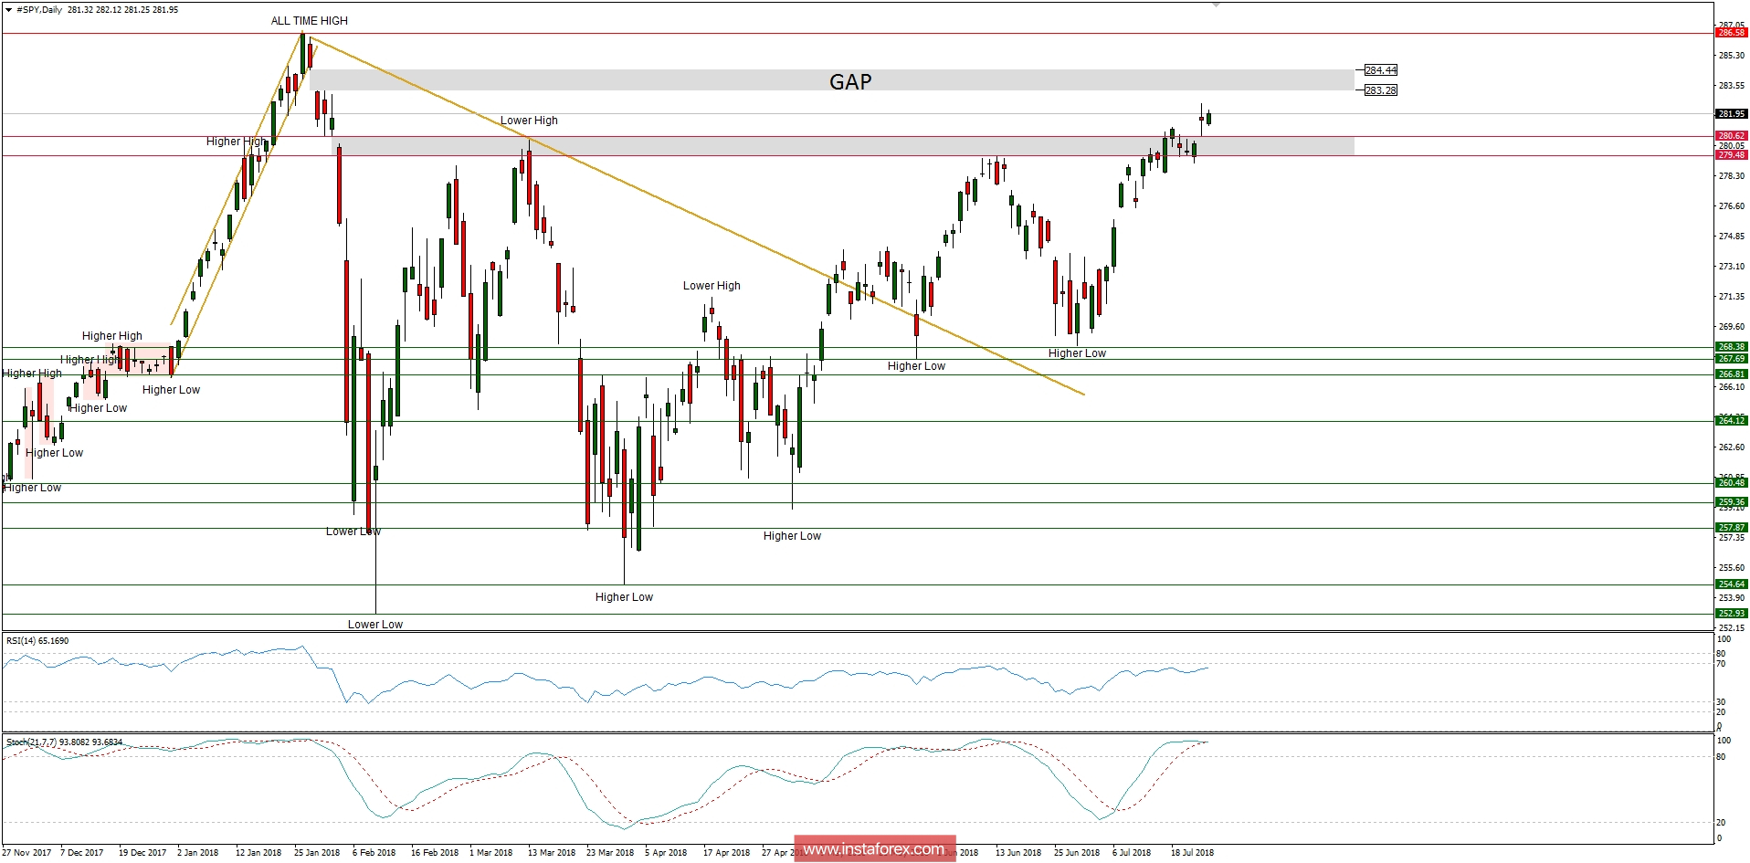The height and width of the screenshot is (863, 1750).
Task: Click the red 286.58 all-time-high price tag
Action: click(x=1731, y=32)
